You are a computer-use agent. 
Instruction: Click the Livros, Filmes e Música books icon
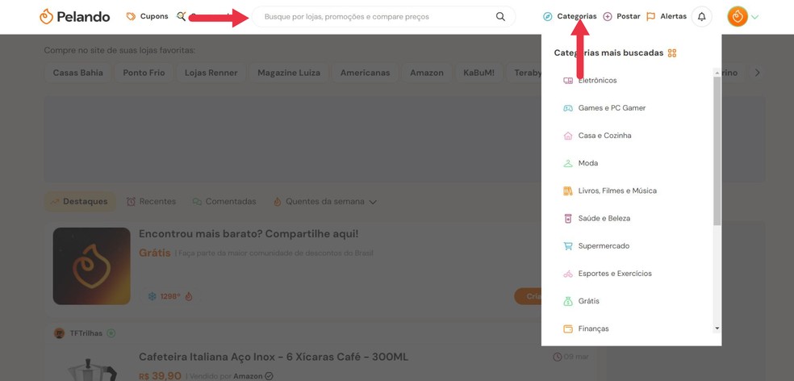[x=568, y=191]
